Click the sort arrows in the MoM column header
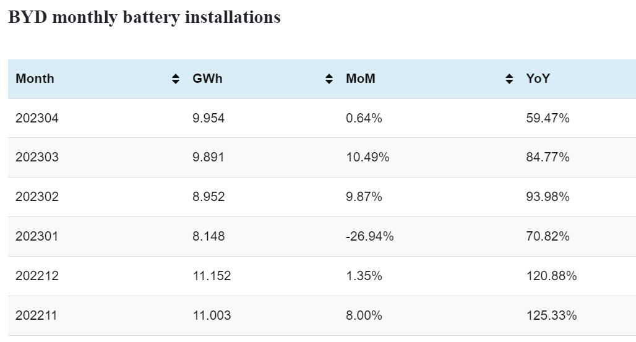Viewport: 636px width, 342px height. [x=509, y=79]
